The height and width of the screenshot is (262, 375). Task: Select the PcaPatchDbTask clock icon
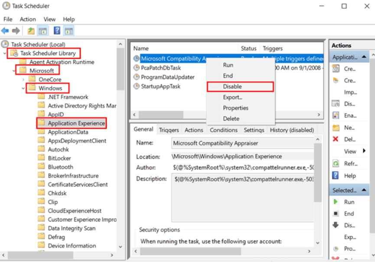tap(136, 68)
